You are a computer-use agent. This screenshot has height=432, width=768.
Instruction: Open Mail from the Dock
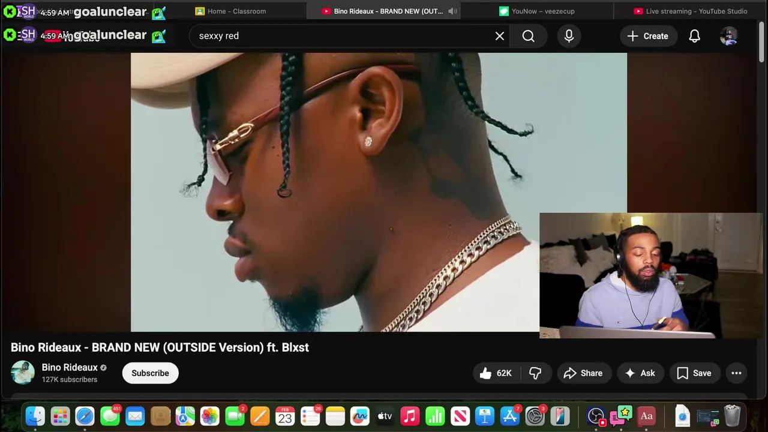(x=135, y=416)
